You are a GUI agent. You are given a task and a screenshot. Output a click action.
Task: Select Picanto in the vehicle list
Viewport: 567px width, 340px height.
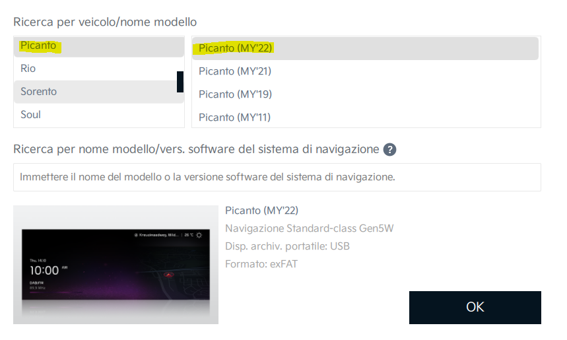point(99,46)
